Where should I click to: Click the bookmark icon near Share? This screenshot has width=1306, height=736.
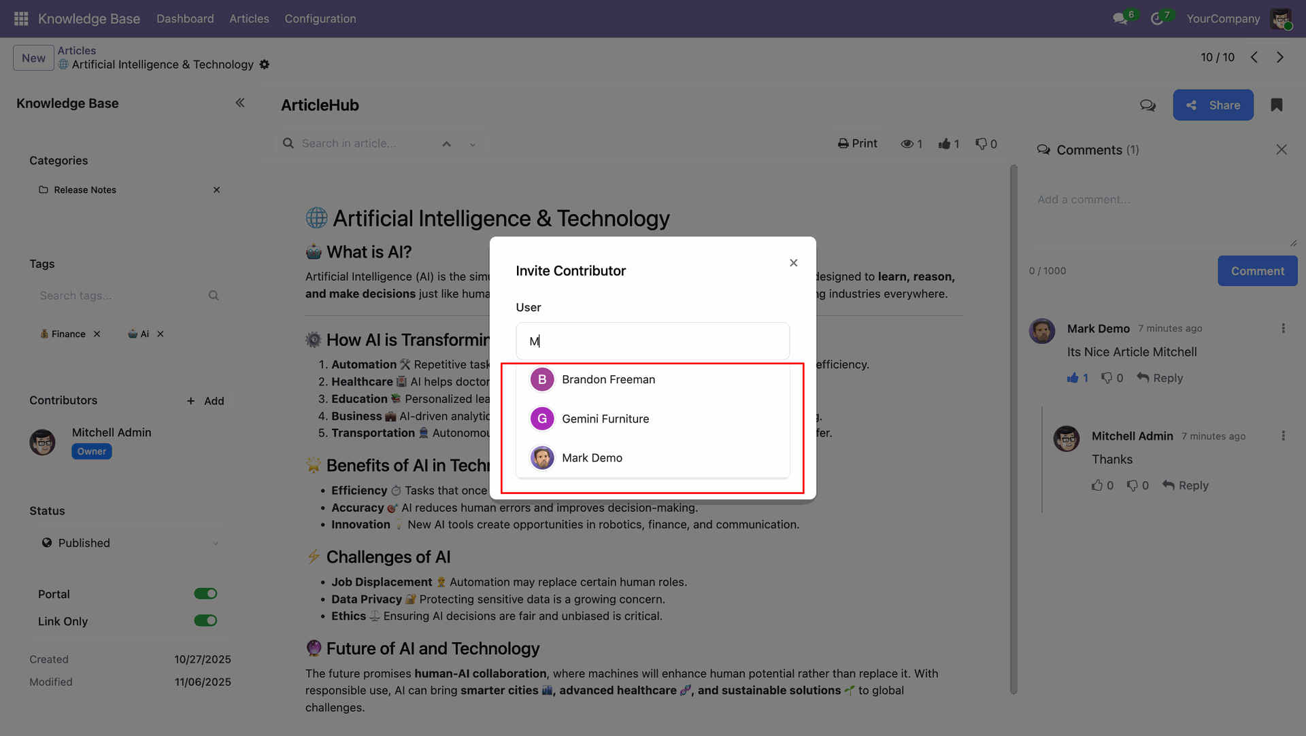(x=1276, y=105)
